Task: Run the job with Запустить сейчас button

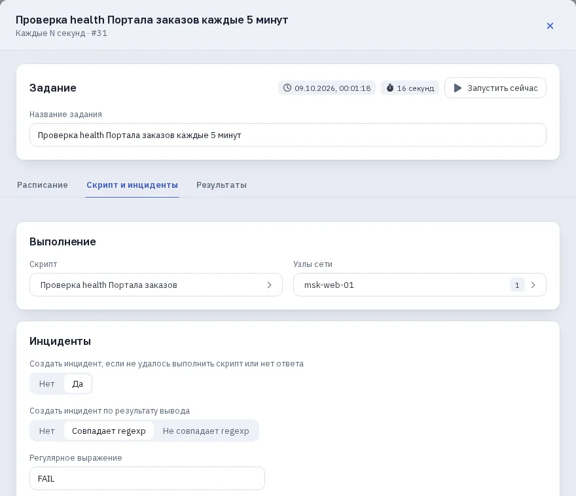Action: tap(495, 88)
